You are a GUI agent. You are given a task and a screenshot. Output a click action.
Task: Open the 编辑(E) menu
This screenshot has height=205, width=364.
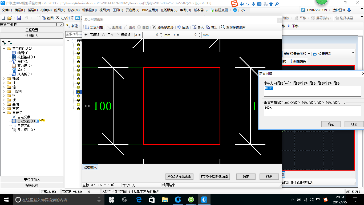[20, 10]
